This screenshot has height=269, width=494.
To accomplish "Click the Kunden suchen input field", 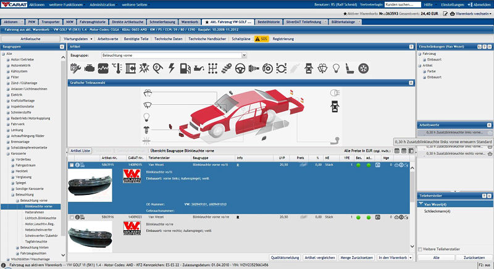I will [403, 5].
